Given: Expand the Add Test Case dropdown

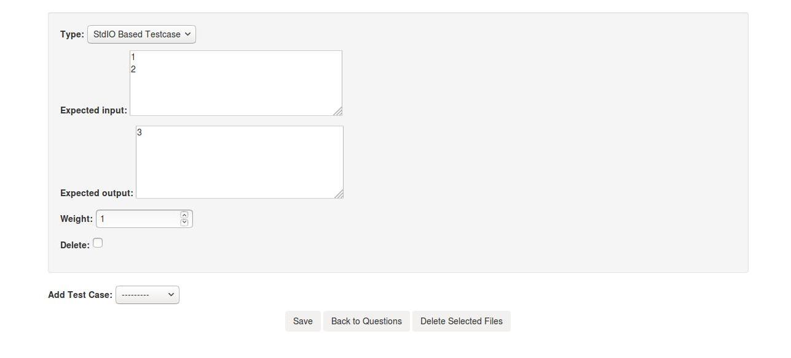Looking at the screenshot, I should click(x=148, y=295).
